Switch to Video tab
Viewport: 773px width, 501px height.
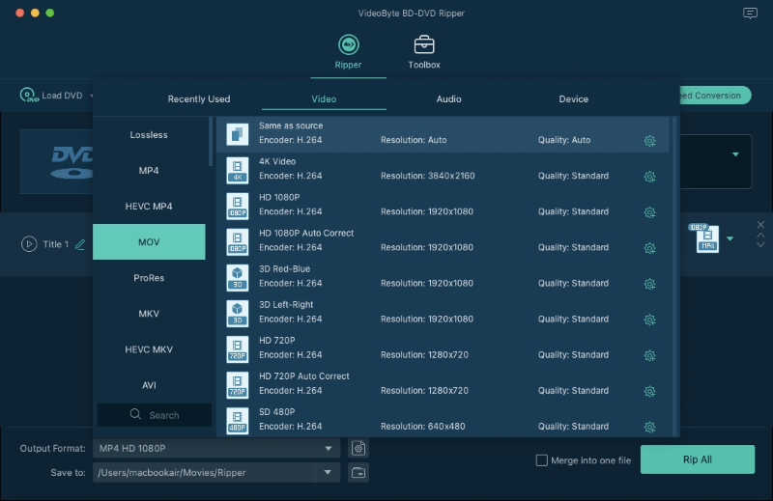pos(324,99)
